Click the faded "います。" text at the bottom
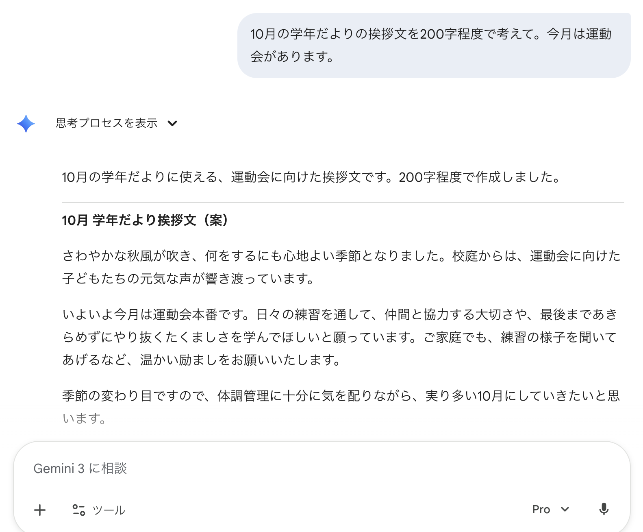643x532 pixels. (x=84, y=419)
